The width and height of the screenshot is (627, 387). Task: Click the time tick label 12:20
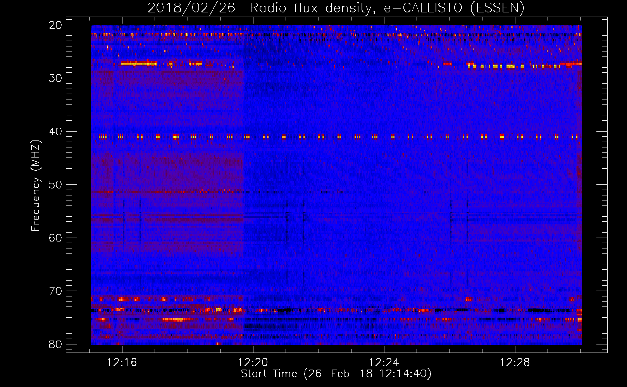tap(253, 363)
